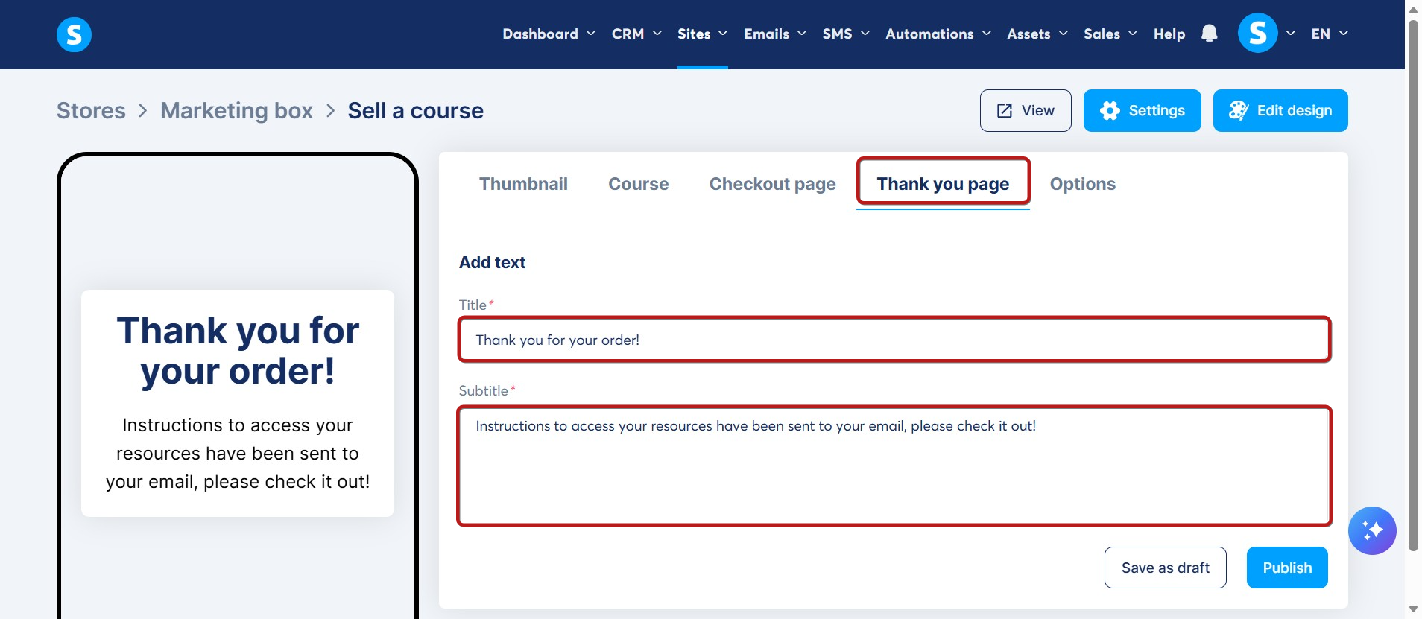Expand the Emails dropdown arrow

(x=802, y=34)
